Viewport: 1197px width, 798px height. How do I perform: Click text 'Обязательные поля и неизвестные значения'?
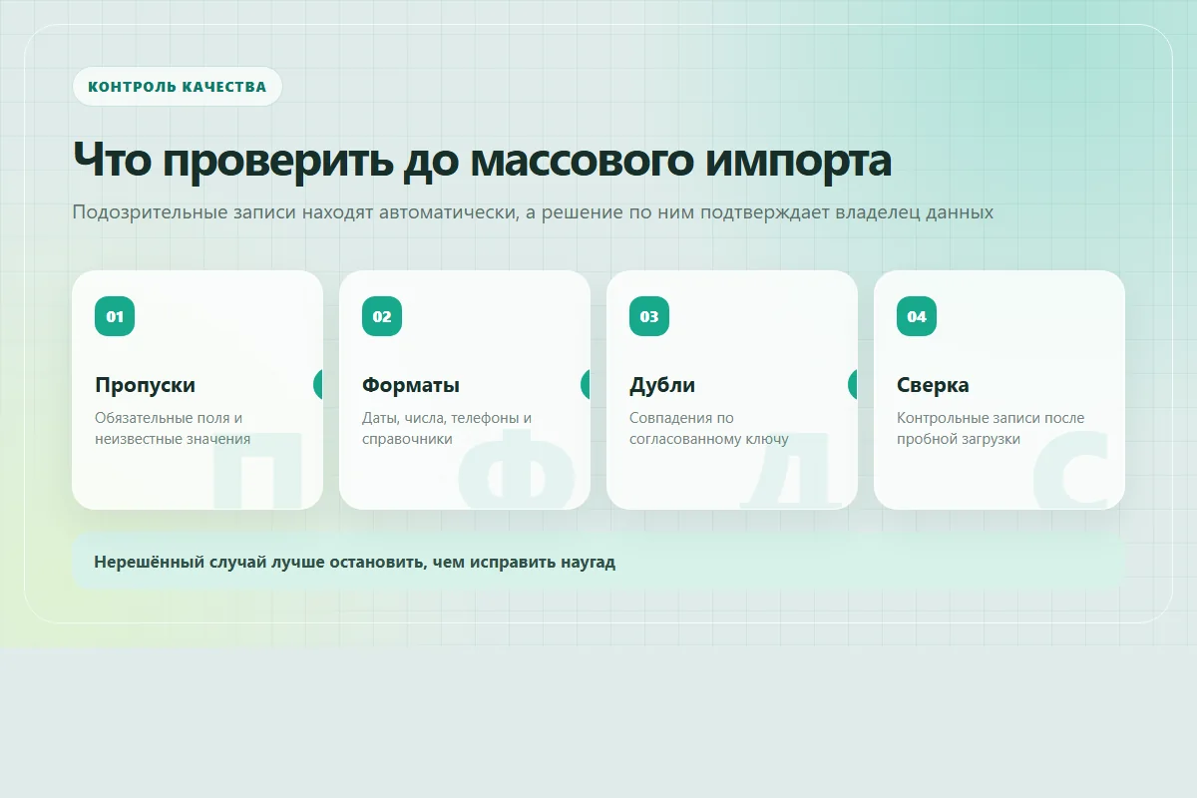point(173,428)
